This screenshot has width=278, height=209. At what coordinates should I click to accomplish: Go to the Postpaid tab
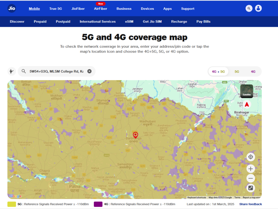pos(63,21)
